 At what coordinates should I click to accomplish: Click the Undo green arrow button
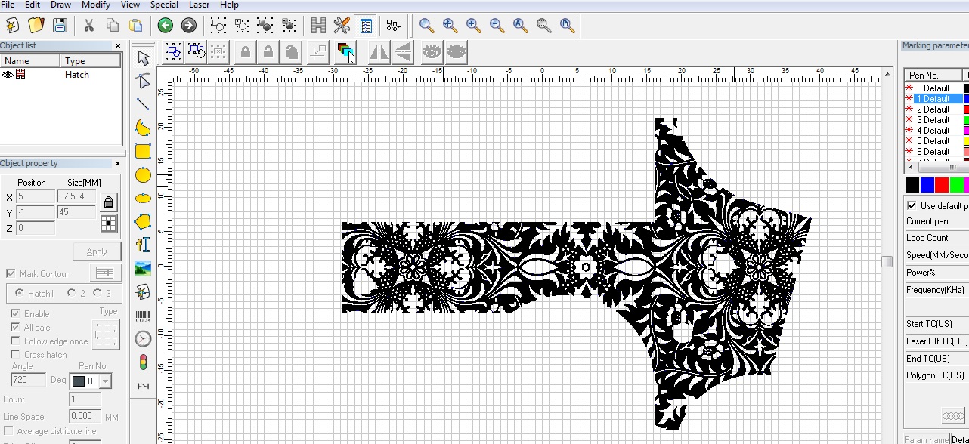pyautogui.click(x=165, y=26)
